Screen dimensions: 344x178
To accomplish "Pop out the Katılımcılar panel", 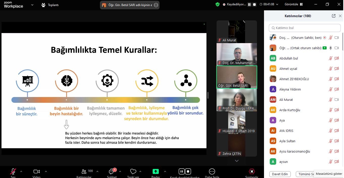I will click(333, 16).
